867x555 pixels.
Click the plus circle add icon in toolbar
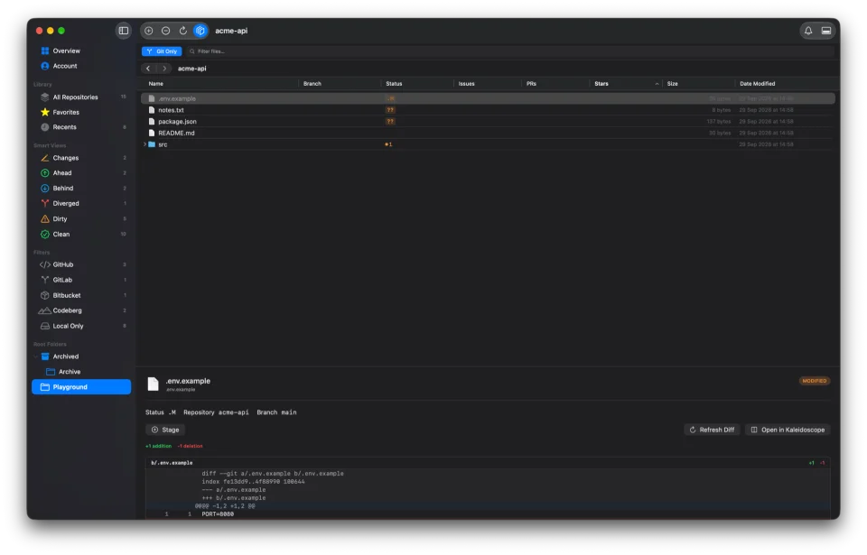149,31
